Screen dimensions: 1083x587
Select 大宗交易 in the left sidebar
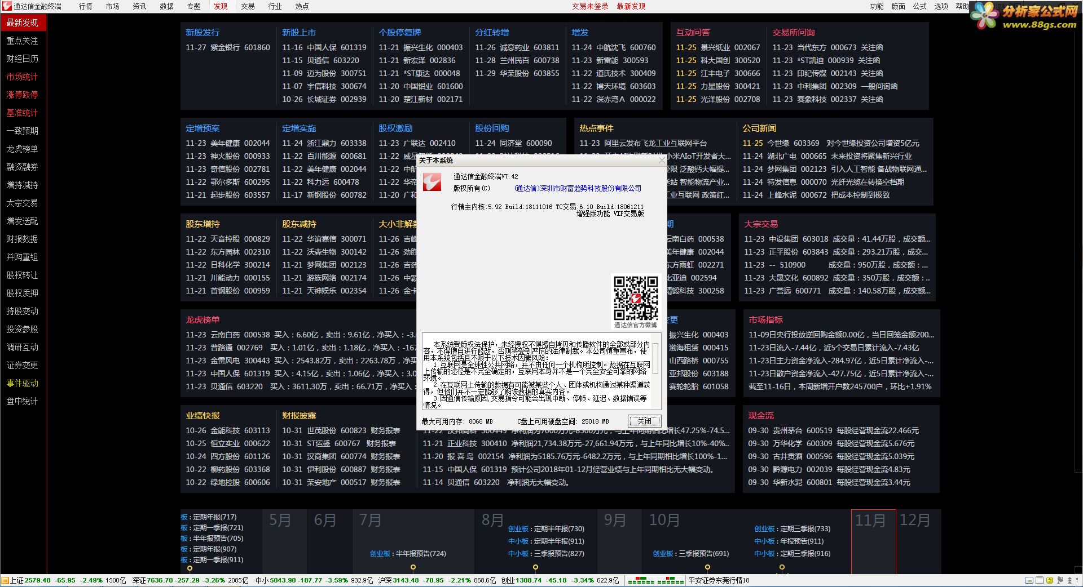coord(23,203)
